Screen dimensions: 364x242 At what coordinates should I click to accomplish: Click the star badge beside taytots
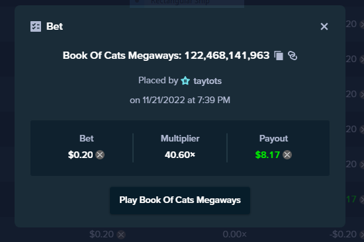[x=185, y=81]
